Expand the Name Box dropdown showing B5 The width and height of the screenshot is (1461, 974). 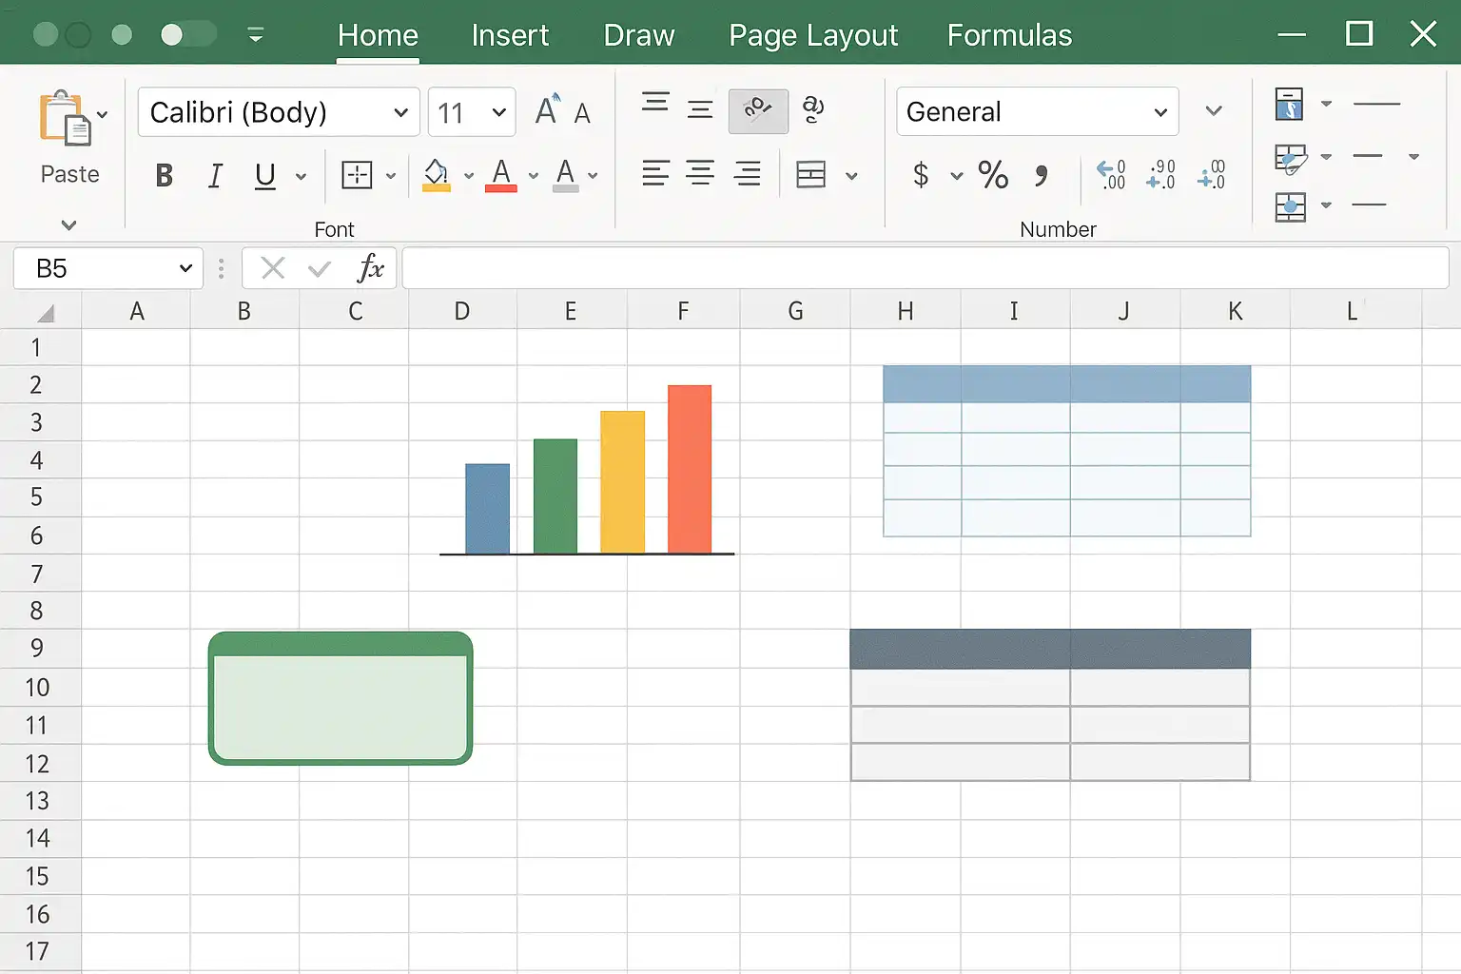pyautogui.click(x=185, y=269)
